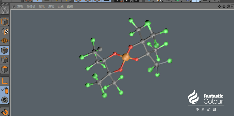Select Polygons mode solid orange cube

click(5, 69)
